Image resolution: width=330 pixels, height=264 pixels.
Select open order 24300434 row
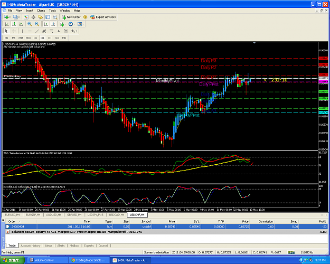(x=166, y=227)
